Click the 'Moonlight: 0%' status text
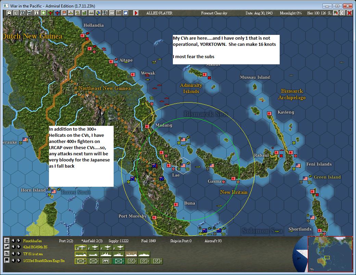356x275 pixels. pos(291,13)
